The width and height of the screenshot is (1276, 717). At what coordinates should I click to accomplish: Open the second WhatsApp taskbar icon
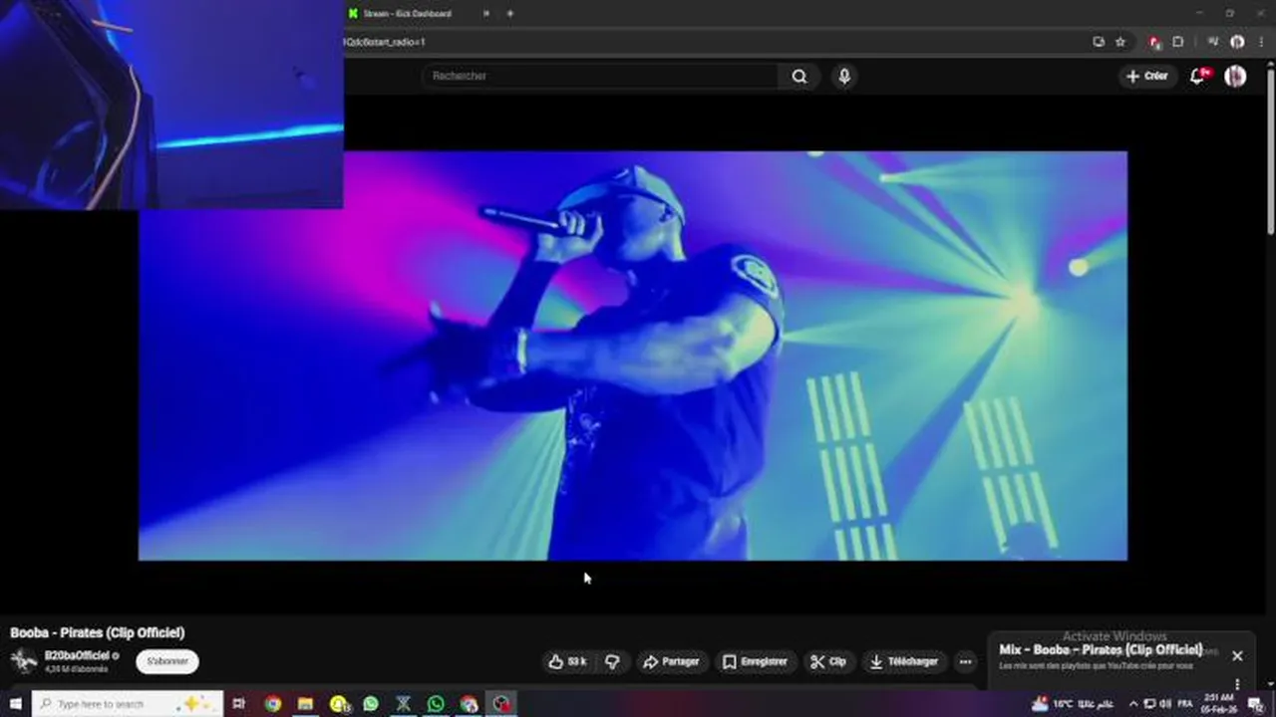[x=436, y=704]
